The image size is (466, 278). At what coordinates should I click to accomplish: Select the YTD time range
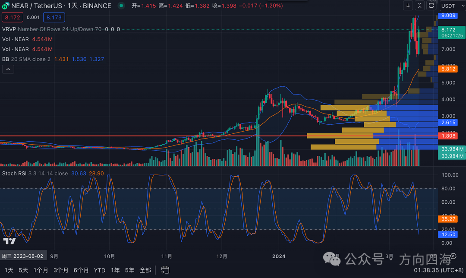(100, 270)
